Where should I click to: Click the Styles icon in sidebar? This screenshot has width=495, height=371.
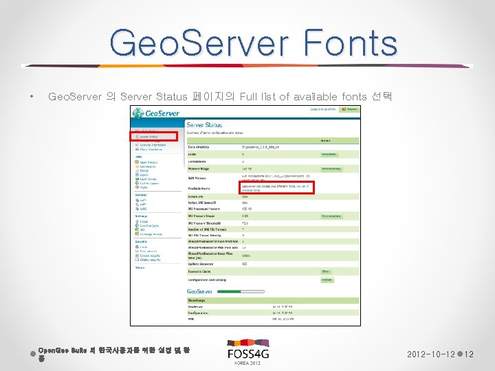137,187
